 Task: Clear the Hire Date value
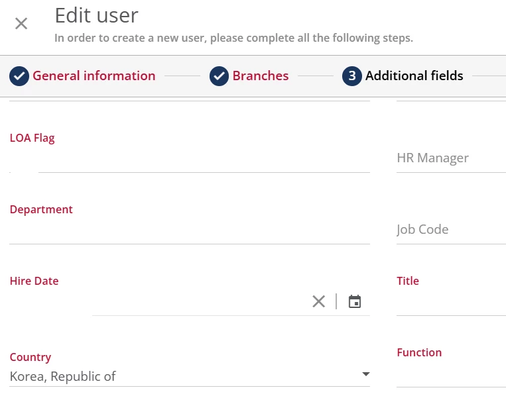[x=319, y=301]
